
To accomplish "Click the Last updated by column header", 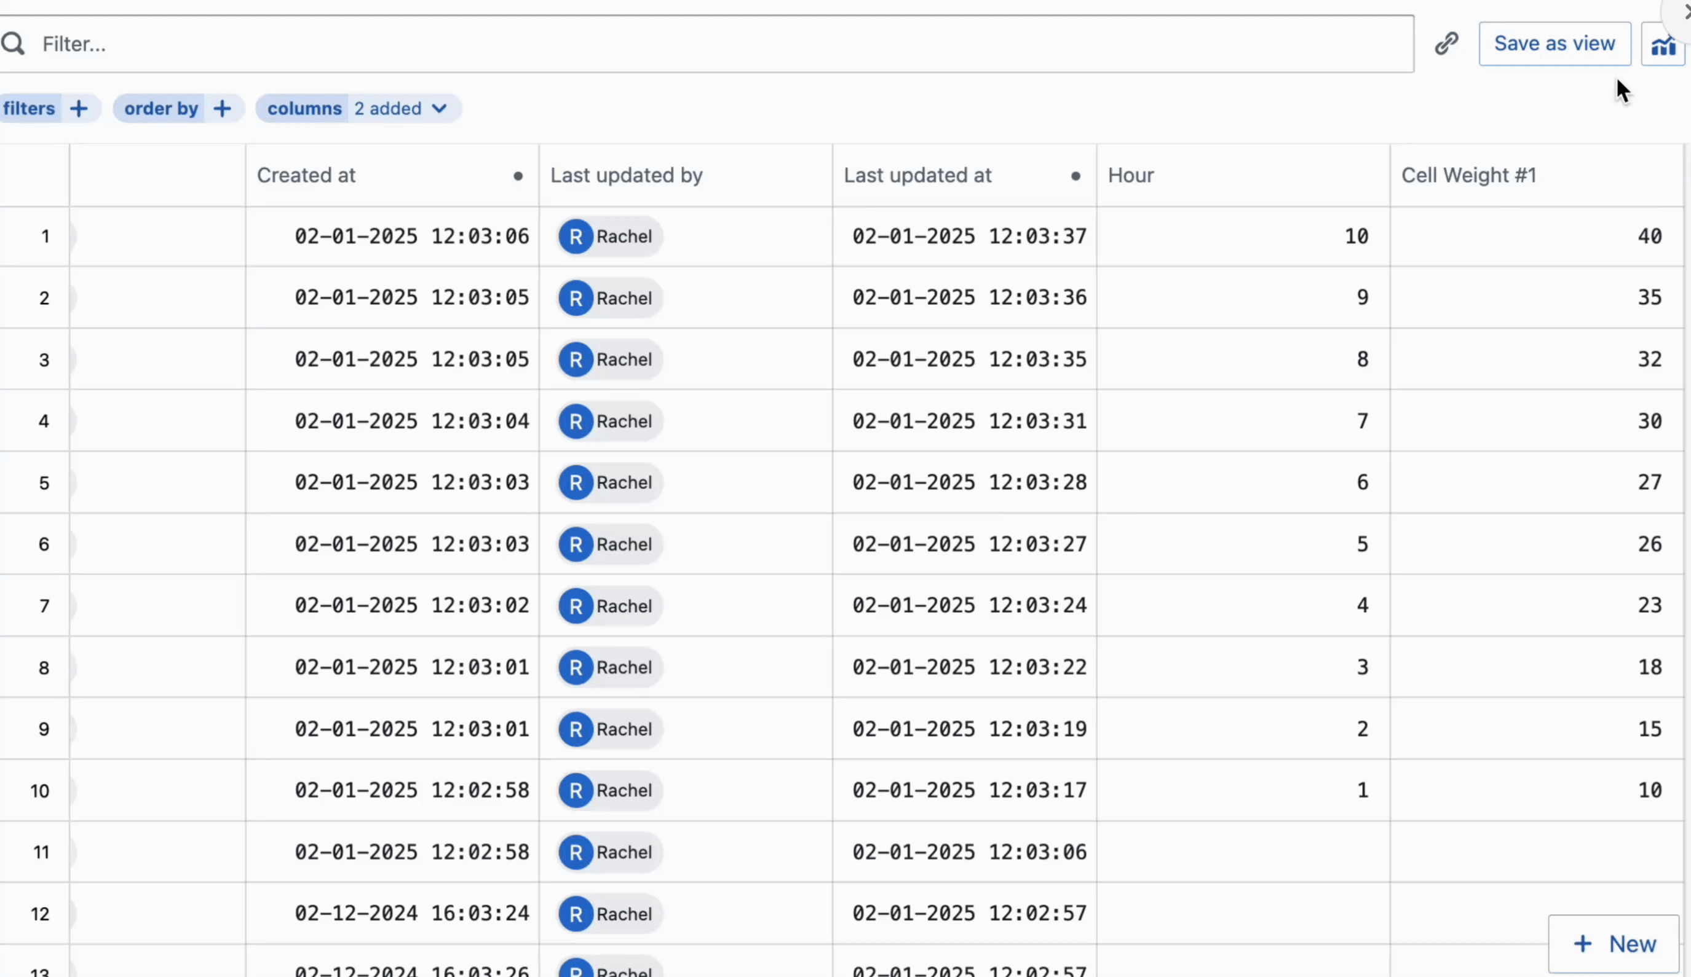I will [626, 176].
